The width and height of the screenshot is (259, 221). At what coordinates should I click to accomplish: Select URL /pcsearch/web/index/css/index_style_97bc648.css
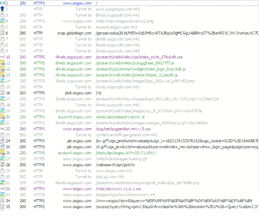click(139, 57)
